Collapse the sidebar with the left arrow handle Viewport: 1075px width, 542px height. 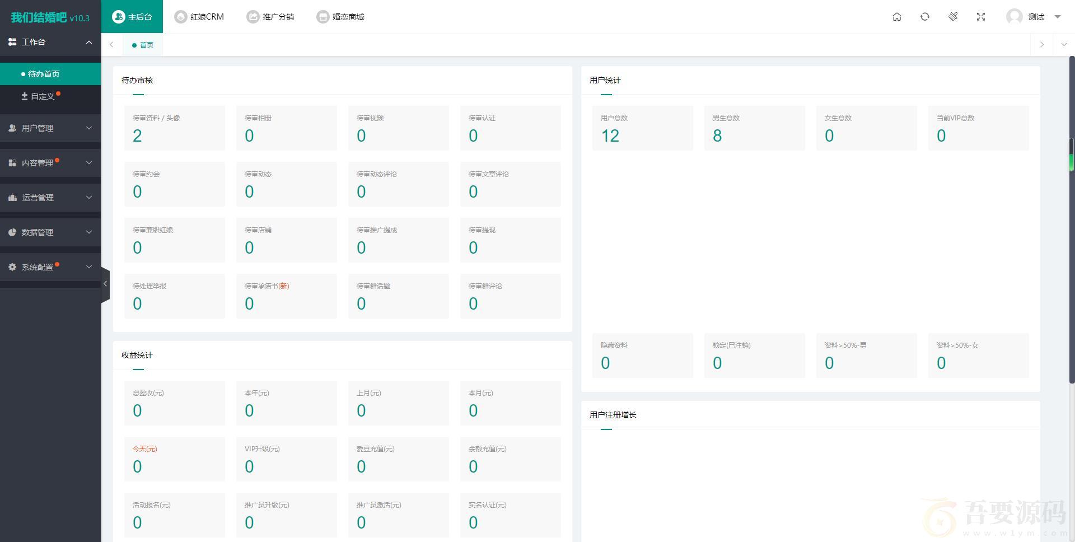click(x=105, y=284)
